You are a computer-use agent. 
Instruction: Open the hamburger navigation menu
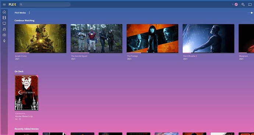coord(4,4)
